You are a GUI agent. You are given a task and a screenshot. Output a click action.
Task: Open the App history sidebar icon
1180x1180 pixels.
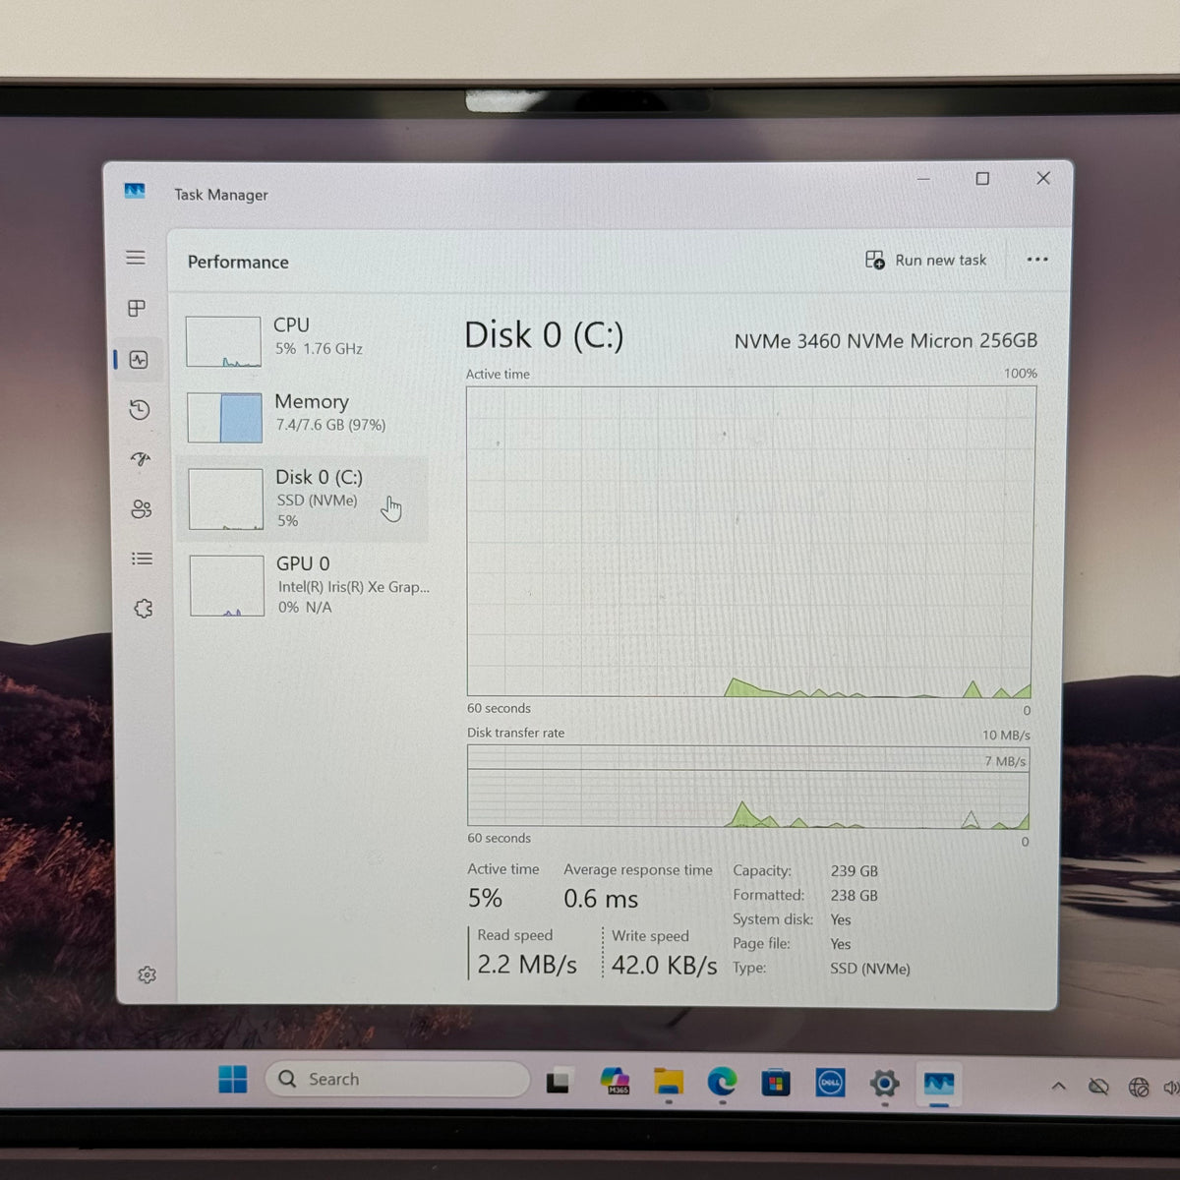click(140, 410)
